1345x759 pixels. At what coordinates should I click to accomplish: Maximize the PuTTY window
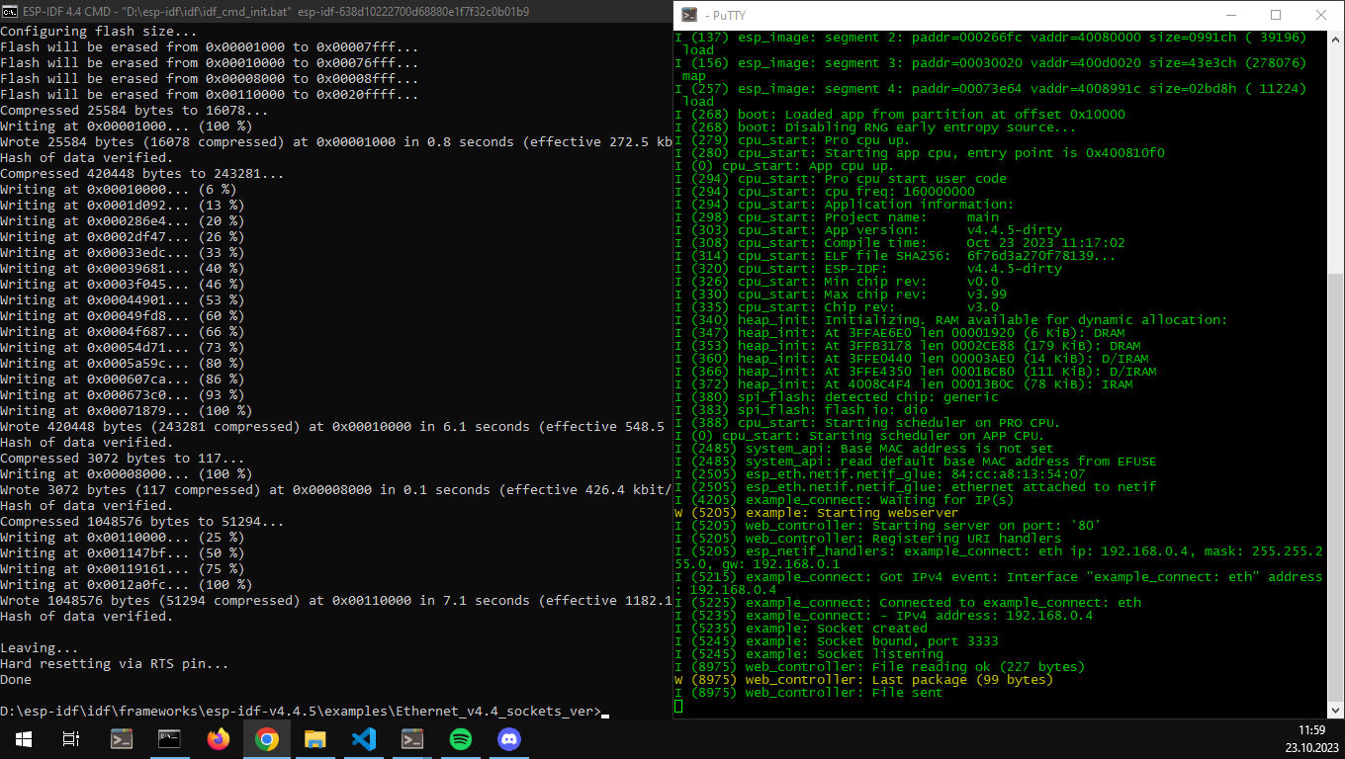click(1276, 15)
